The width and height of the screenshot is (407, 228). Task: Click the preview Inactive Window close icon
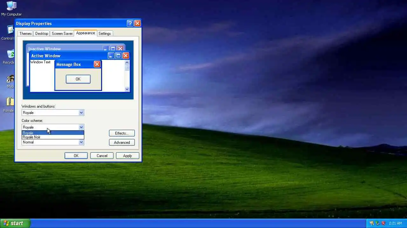(x=120, y=48)
